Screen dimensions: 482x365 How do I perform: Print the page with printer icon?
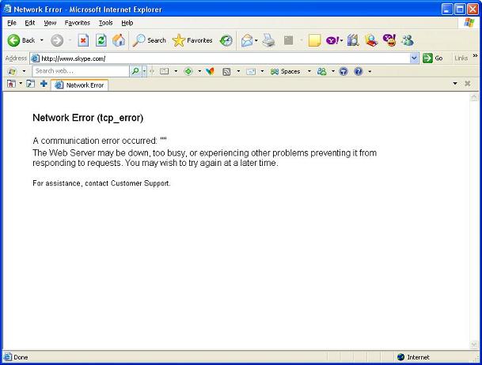[x=268, y=40]
